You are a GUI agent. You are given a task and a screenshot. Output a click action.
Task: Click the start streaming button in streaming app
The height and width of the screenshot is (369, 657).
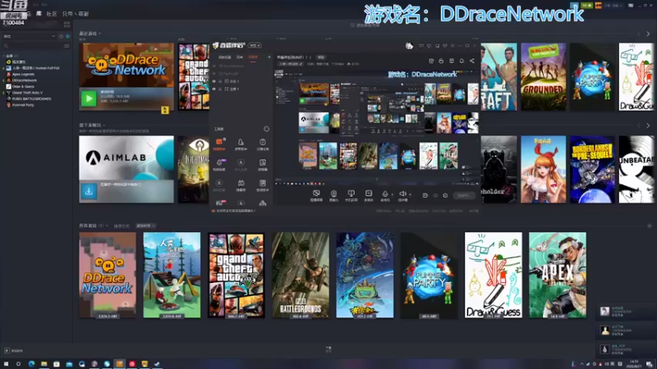tap(464, 195)
